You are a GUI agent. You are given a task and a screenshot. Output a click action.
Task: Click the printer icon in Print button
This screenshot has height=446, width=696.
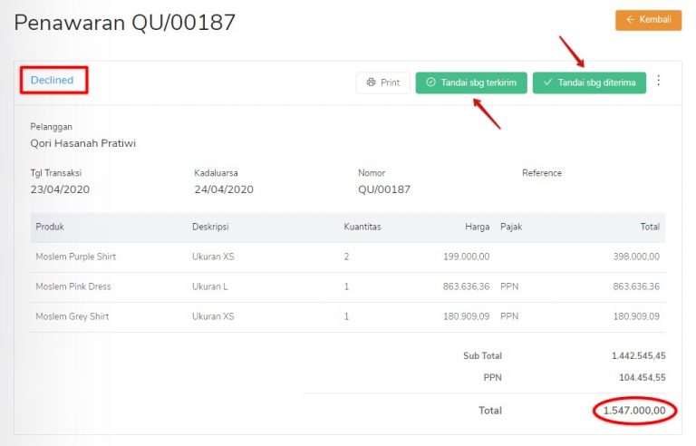(x=371, y=82)
